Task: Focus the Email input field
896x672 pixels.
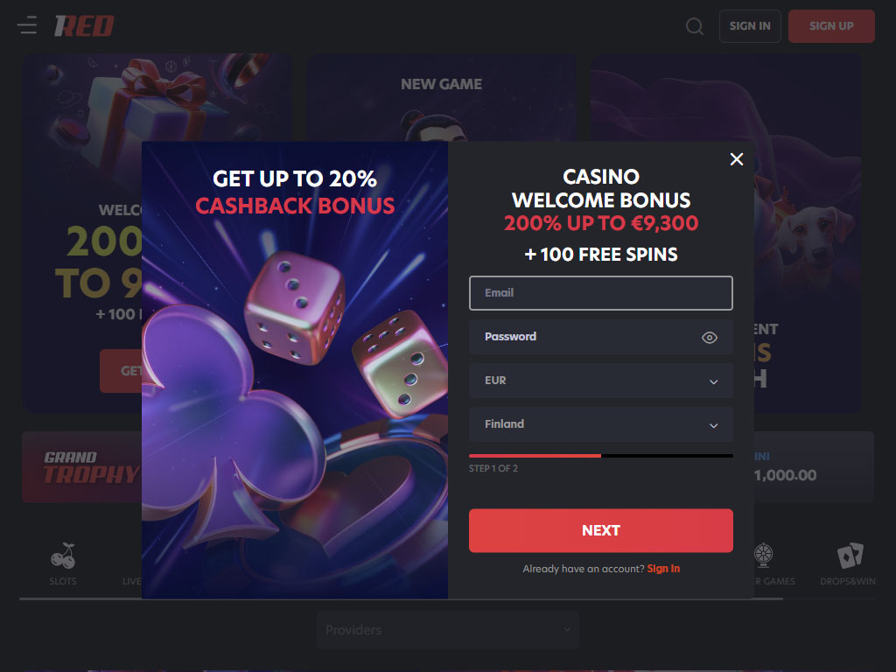Action: pyautogui.click(x=600, y=293)
